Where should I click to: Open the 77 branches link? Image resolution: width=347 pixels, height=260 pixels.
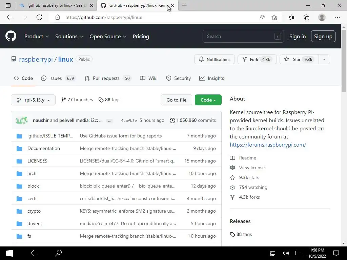tap(77, 100)
